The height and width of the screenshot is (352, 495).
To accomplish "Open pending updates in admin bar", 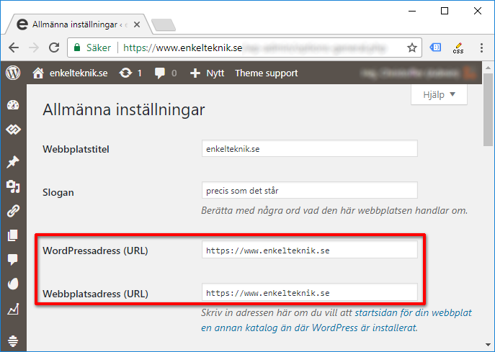I will coord(130,73).
